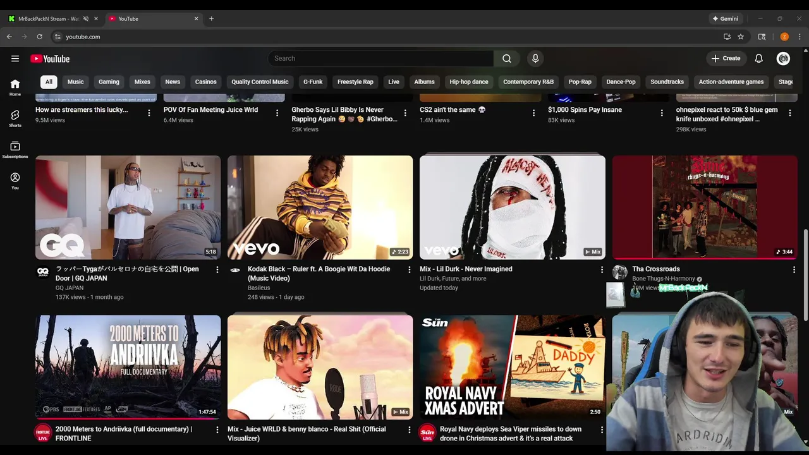
Task: Select the All filter chip
Action: point(49,82)
